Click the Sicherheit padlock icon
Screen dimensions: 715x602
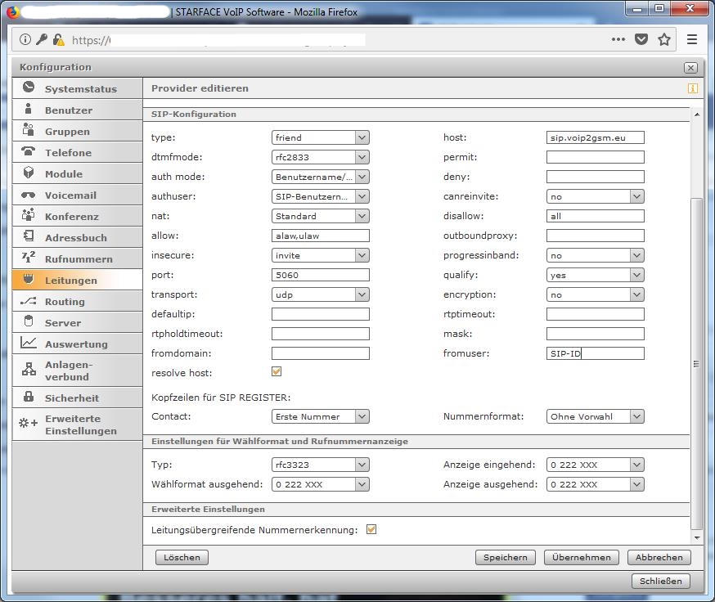[x=29, y=398]
